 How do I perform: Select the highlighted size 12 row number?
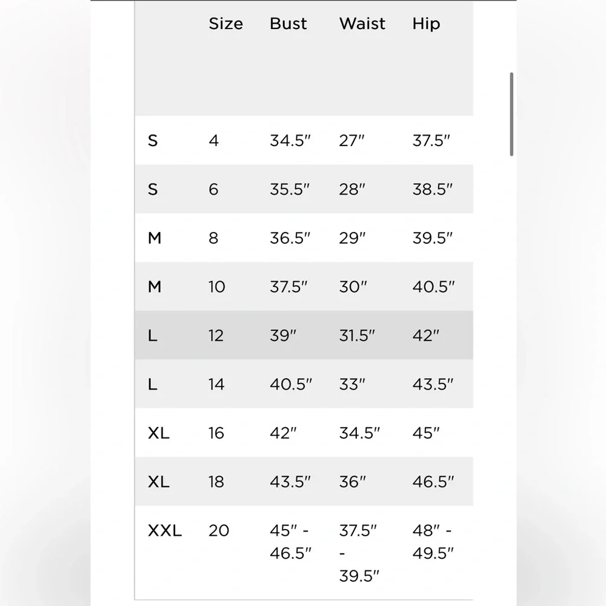tap(216, 335)
